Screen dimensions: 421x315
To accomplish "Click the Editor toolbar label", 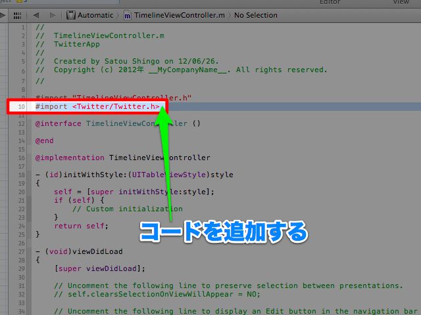I will [330, 2].
